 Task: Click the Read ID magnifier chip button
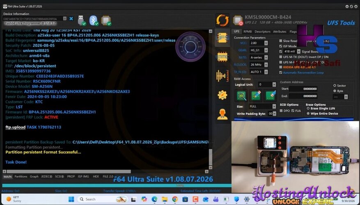tap(241, 96)
